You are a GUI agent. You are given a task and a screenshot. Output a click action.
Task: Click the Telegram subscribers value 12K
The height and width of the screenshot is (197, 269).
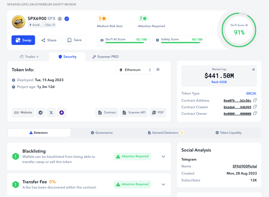tap(254, 180)
